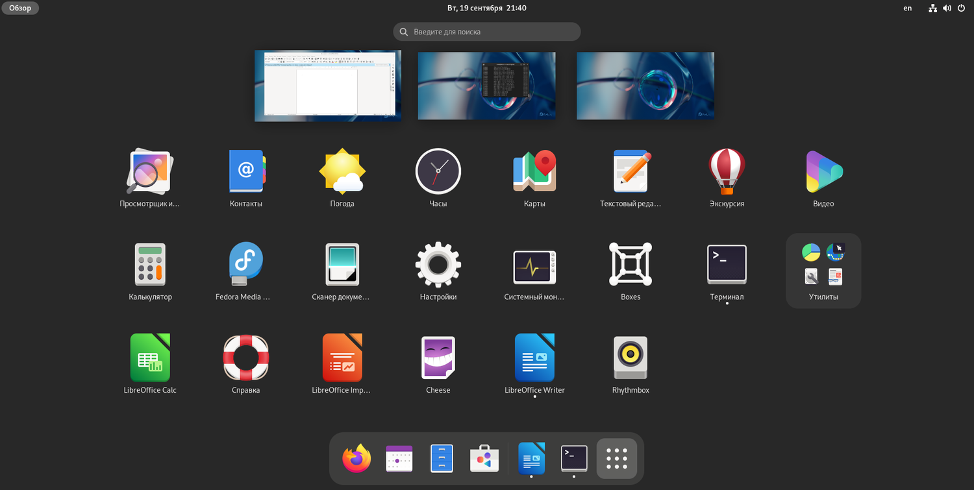Select the workspace thumbnail with the terminal window
Viewport: 974px width, 490px height.
(487, 86)
